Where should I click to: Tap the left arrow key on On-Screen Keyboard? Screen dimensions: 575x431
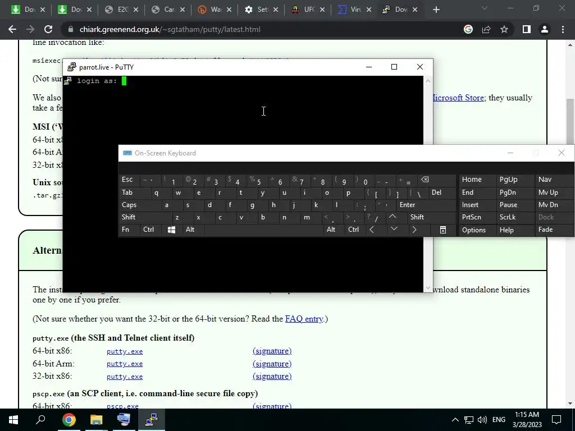tap(372, 230)
